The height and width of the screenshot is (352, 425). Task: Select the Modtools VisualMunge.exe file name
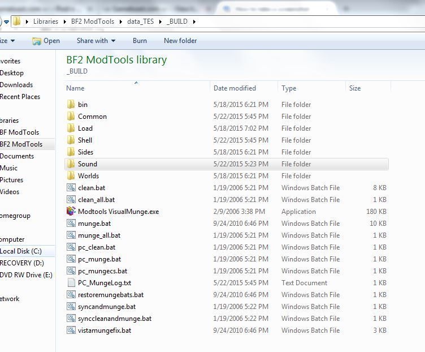click(119, 212)
